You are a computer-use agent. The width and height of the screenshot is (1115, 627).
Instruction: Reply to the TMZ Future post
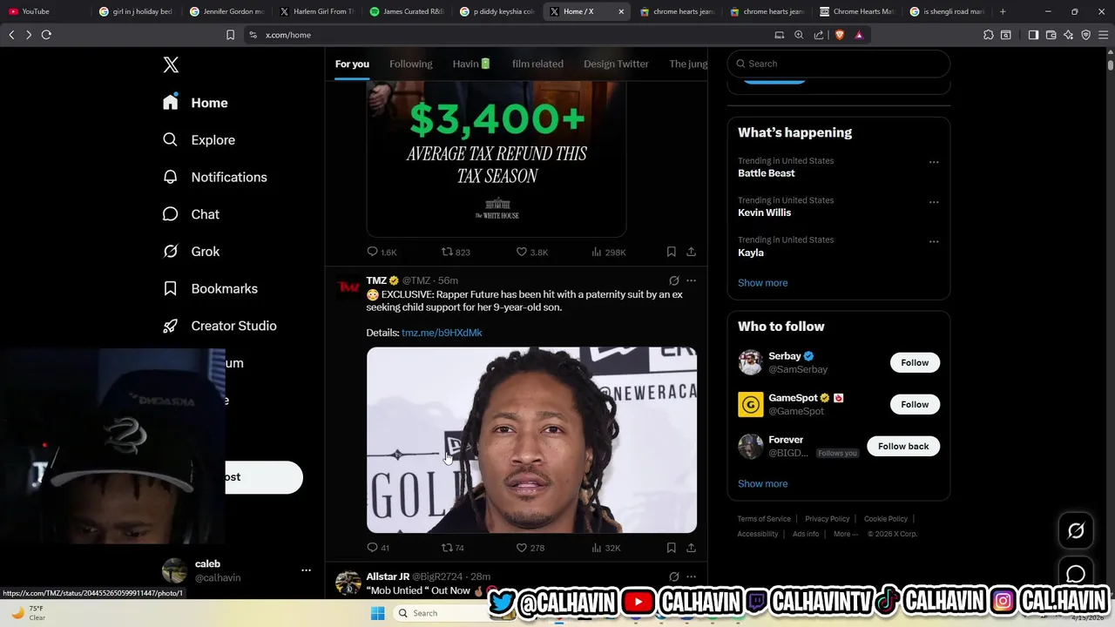click(378, 548)
